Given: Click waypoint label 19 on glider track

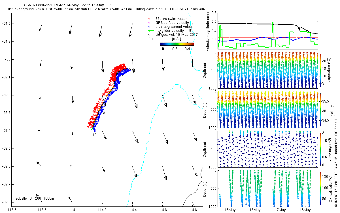Looking at the screenshot, I should (94, 135).
